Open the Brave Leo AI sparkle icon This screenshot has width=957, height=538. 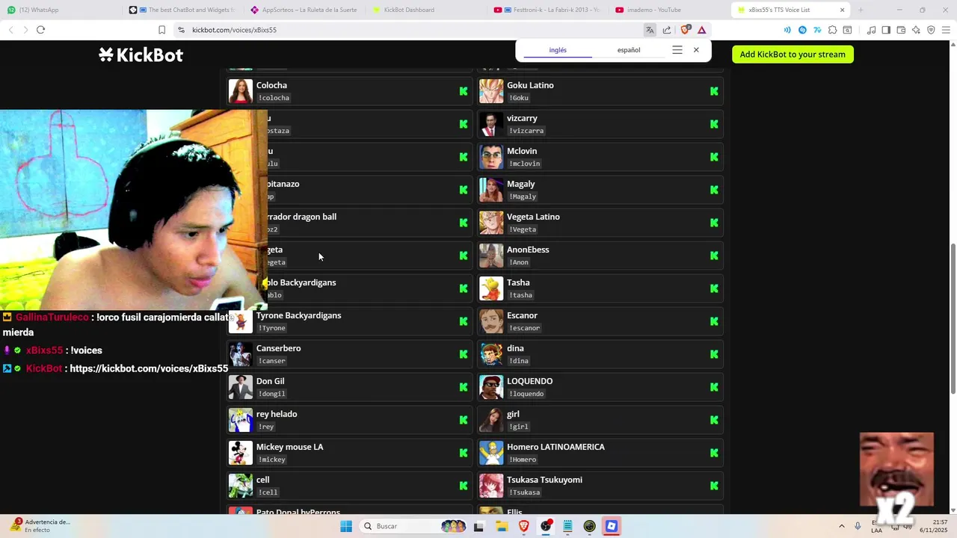(x=916, y=30)
